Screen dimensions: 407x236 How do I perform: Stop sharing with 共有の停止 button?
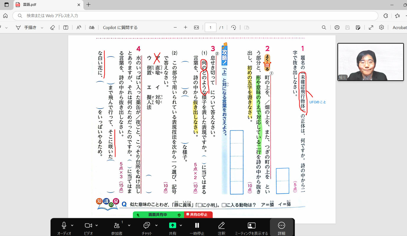pyautogui.click(x=198, y=215)
